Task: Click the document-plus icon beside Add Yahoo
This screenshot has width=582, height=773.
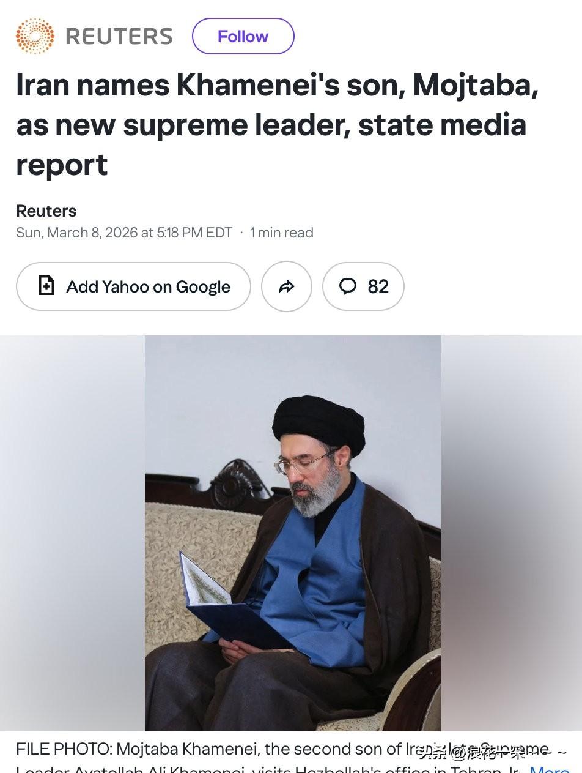Action: pyautogui.click(x=46, y=286)
